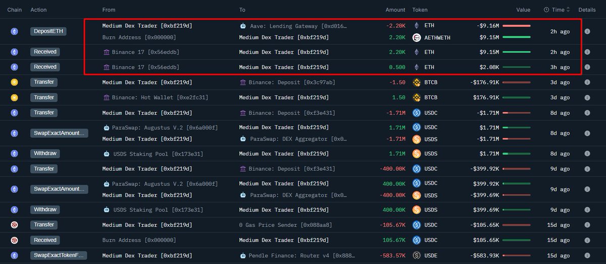Click the USDE token icon

click(x=417, y=255)
